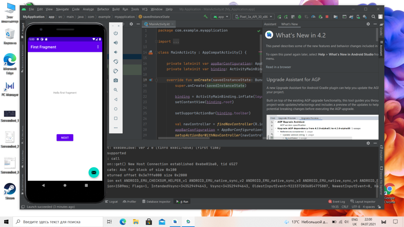
Task: Open the UTF-8 encoding selector
Action: point(356,207)
